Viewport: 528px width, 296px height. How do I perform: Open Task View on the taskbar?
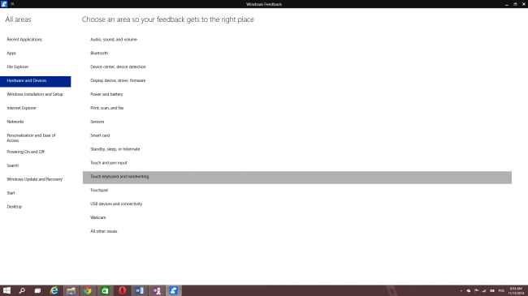(x=37, y=290)
